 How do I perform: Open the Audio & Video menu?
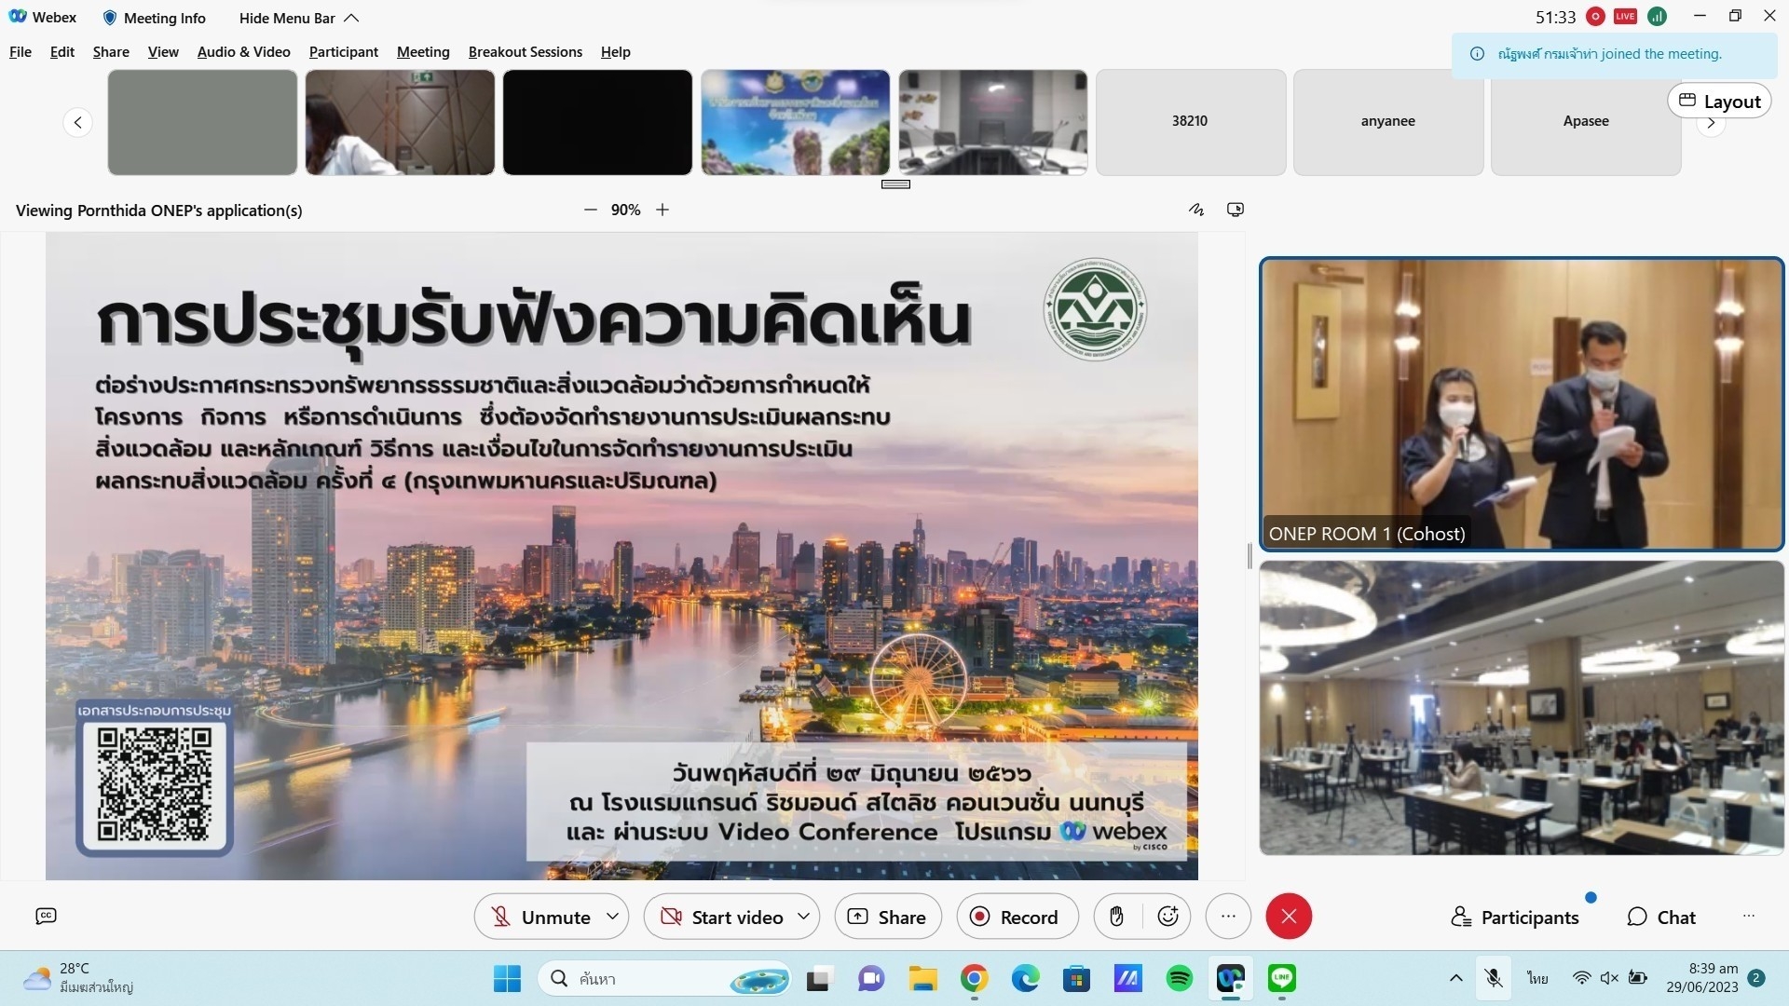pos(243,52)
